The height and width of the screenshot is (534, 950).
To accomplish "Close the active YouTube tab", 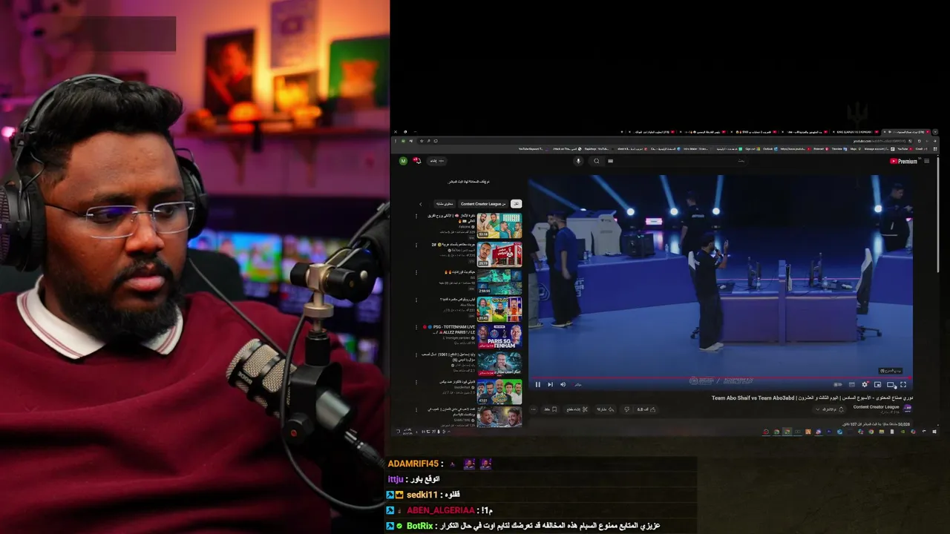I will click(885, 132).
